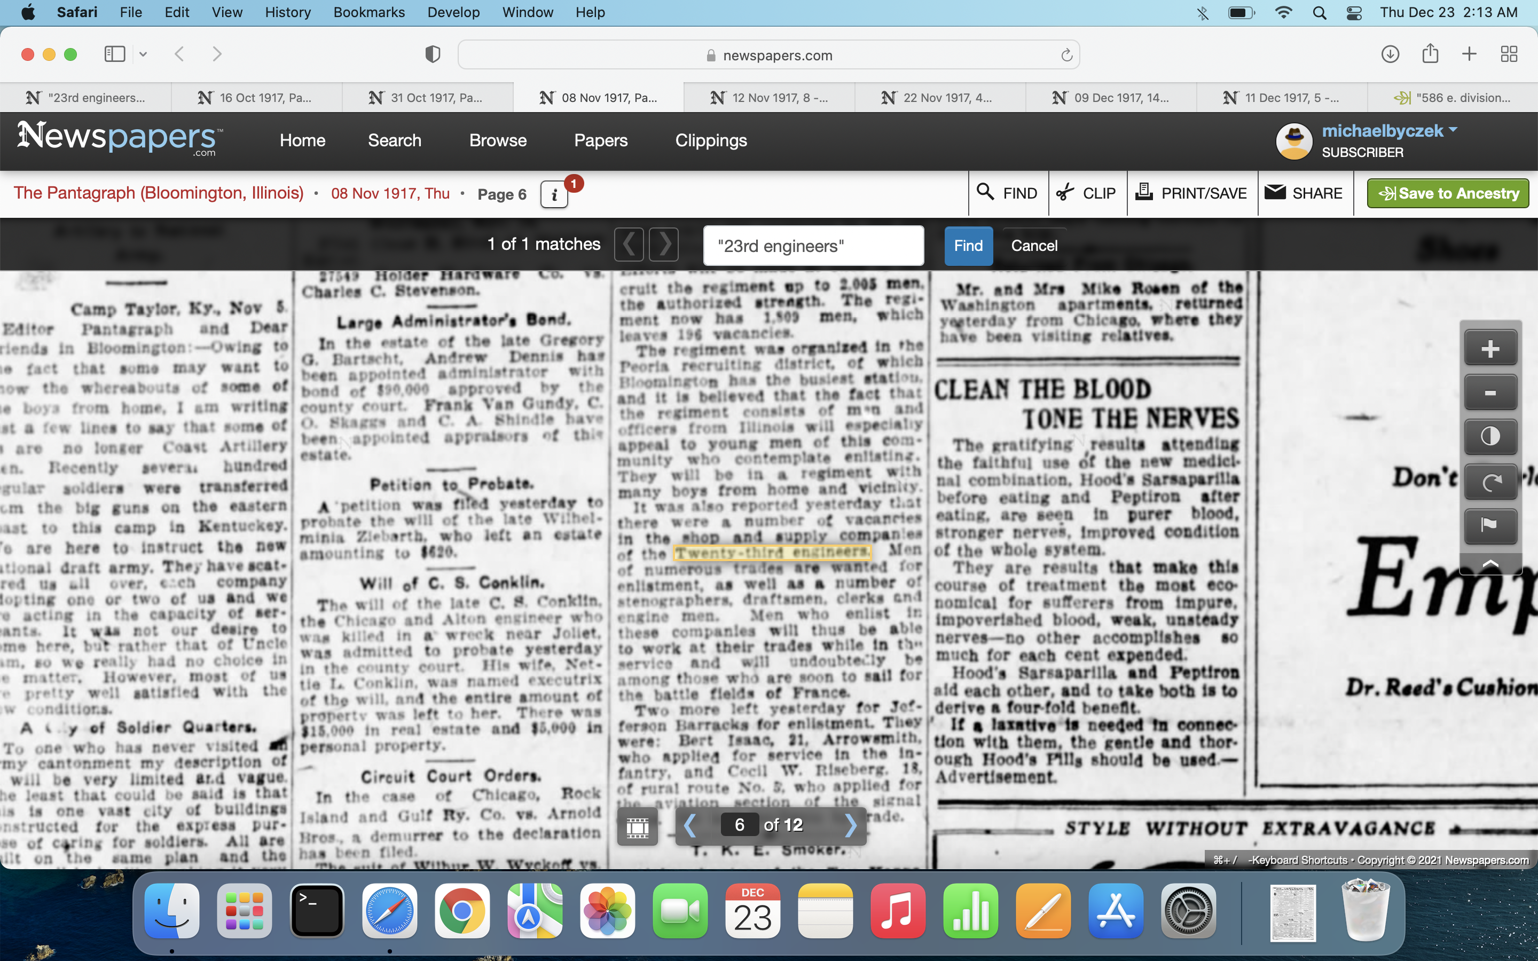1538x961 pixels.
Task: Toggle the Safari sidebar
Action: 115,54
